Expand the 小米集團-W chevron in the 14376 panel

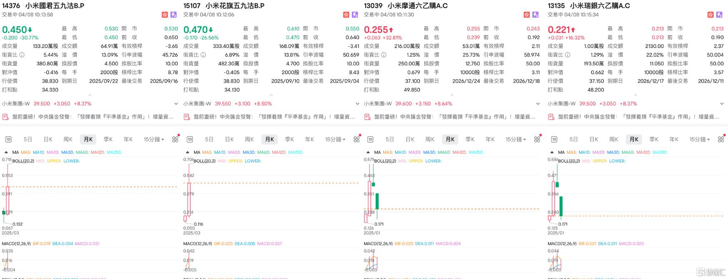click(x=176, y=104)
